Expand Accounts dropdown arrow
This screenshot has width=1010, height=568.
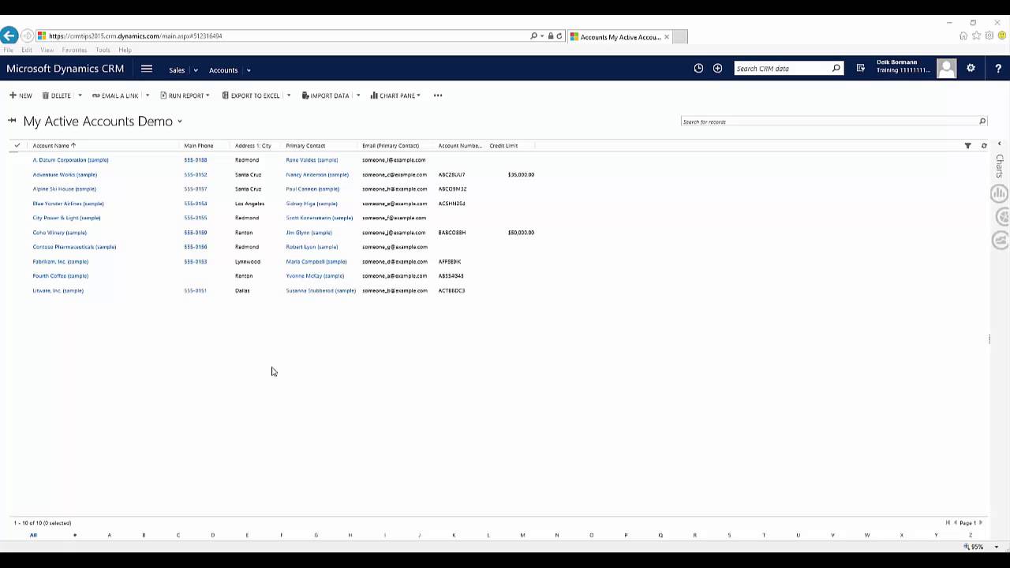coord(249,70)
